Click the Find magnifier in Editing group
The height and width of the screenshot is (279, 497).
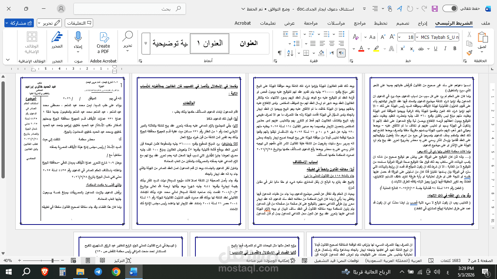pos(127,37)
